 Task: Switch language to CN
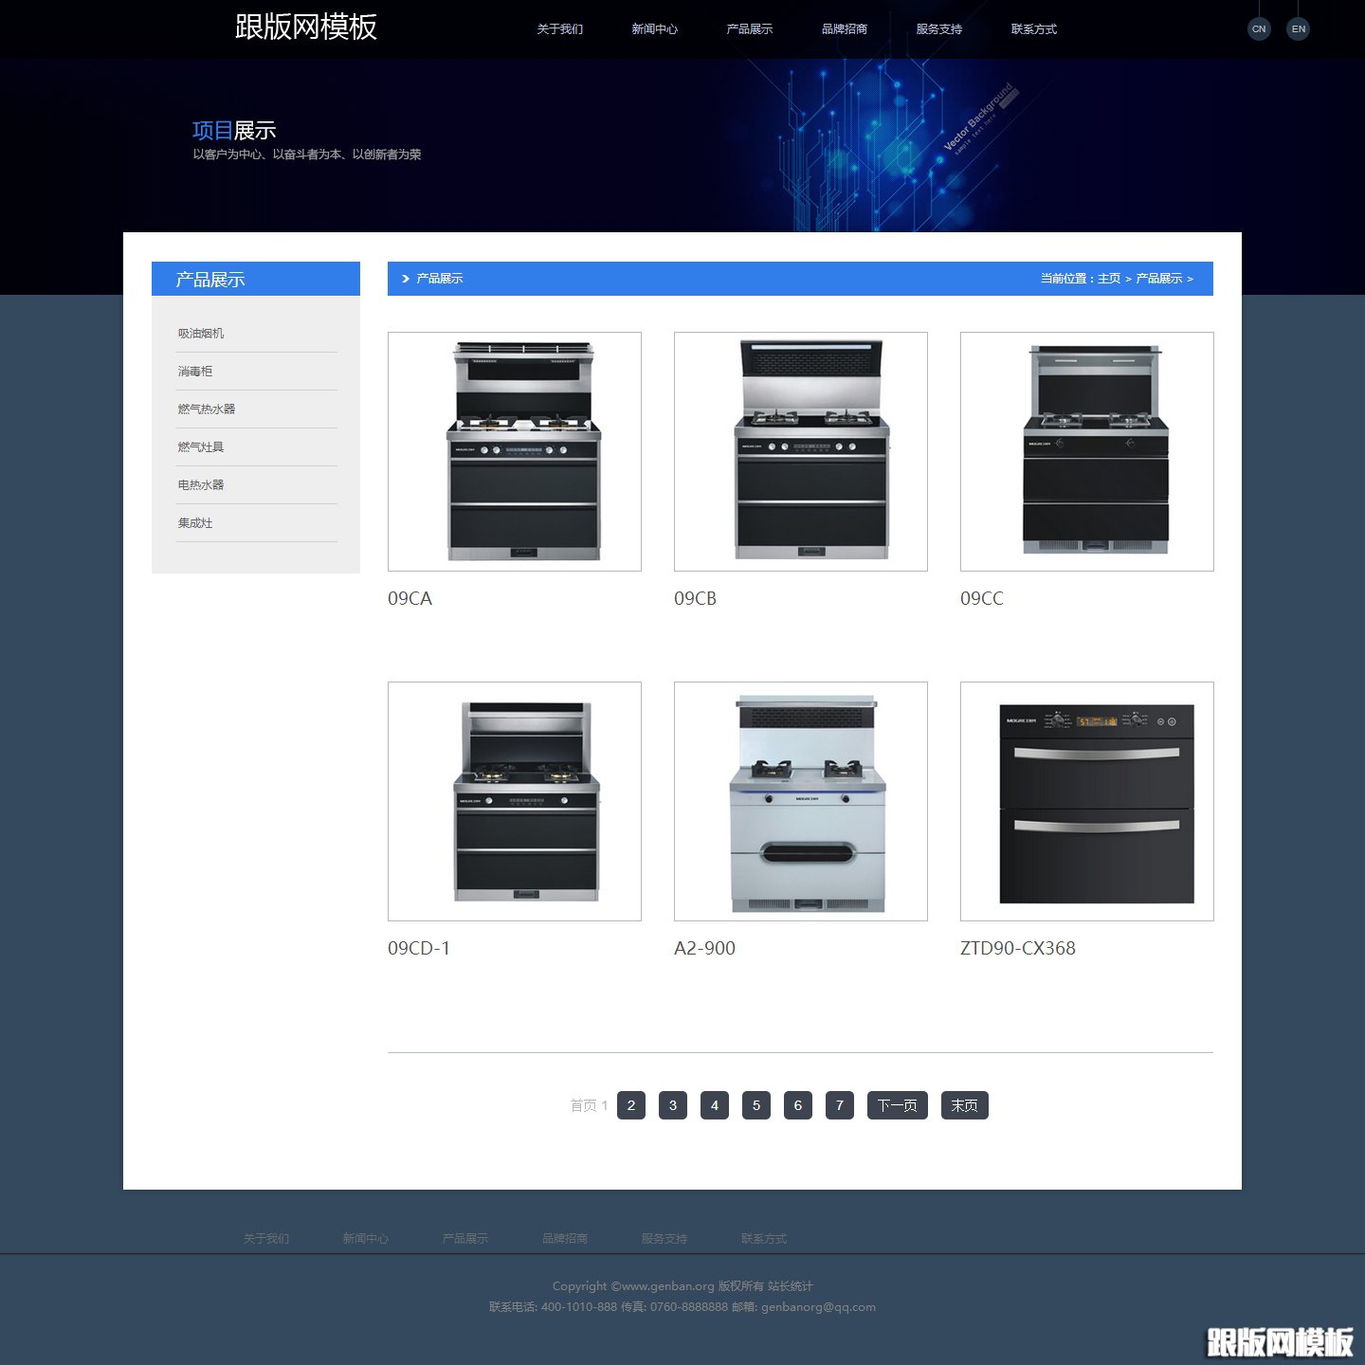pyautogui.click(x=1258, y=29)
